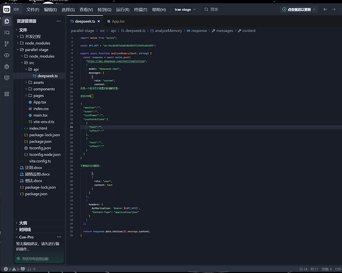Viewport: 342px width, 273px height.
Task: Click the back arrow navigation icon
Action: [x=325, y=9]
